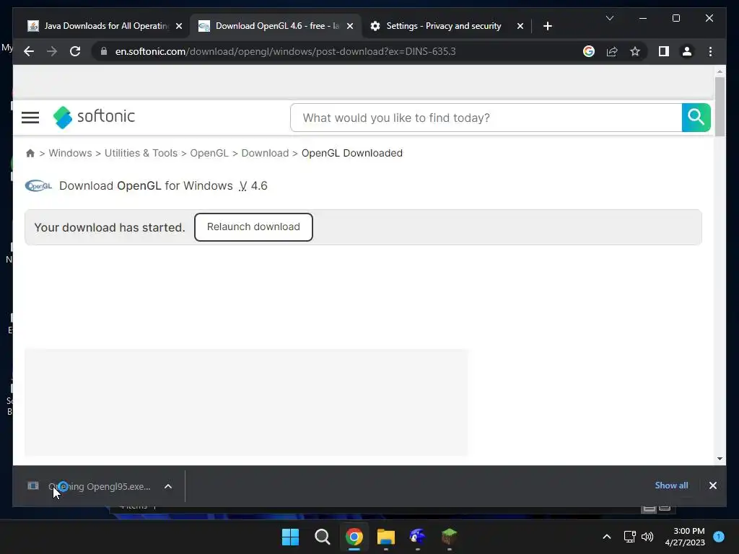Viewport: 739px width, 554px height.
Task: Click the OpenGL breadcrumb link
Action: 209,153
